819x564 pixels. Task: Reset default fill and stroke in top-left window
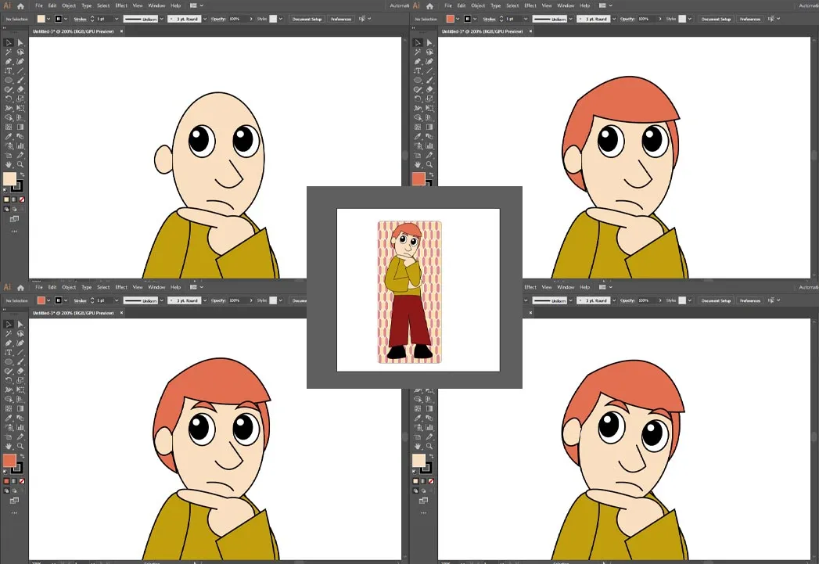click(5, 191)
